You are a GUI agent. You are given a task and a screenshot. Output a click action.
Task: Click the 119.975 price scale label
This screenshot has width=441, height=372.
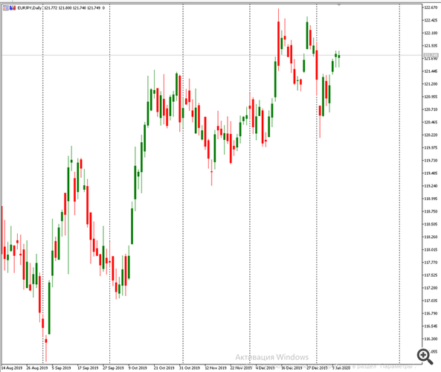tap(431, 148)
